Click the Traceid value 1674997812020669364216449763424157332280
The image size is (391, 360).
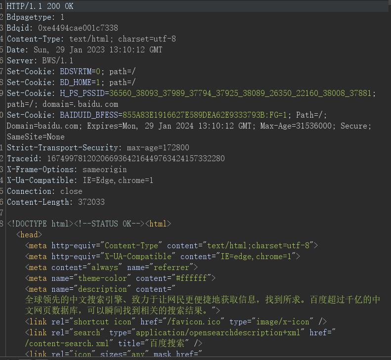tap(136, 158)
